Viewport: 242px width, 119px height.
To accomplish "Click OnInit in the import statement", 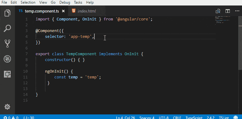I will click(89, 19).
